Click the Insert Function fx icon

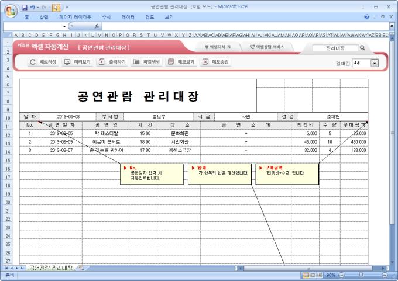97,26
